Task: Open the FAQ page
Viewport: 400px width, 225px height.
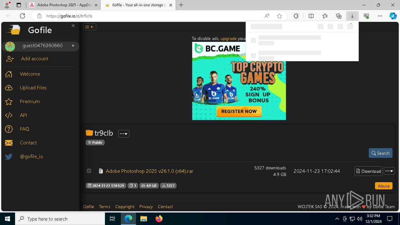Action: 24,129
